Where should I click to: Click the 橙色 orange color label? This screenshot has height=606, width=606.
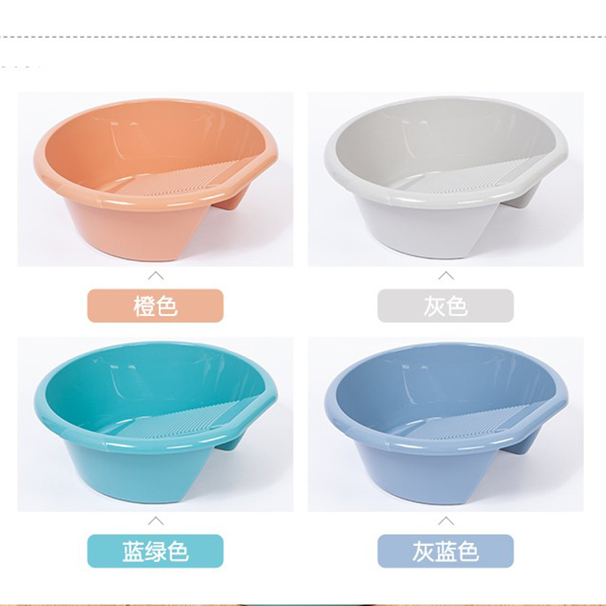coord(155,306)
